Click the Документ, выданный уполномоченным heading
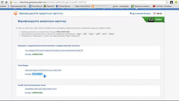The height and width of the screenshot is (101, 179). point(49,46)
